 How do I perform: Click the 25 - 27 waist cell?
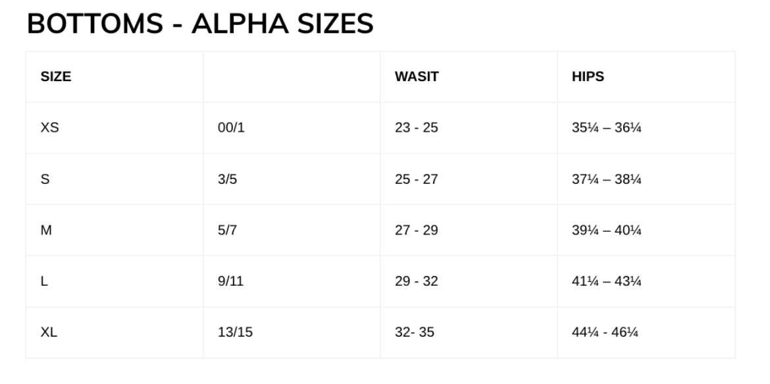tap(469, 179)
